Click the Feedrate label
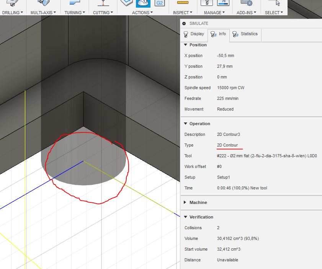 point(193,98)
